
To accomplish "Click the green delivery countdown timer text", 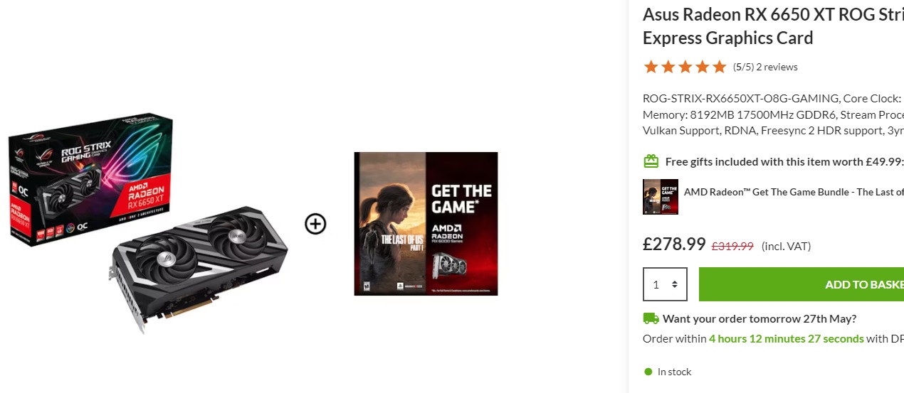I will point(787,338).
